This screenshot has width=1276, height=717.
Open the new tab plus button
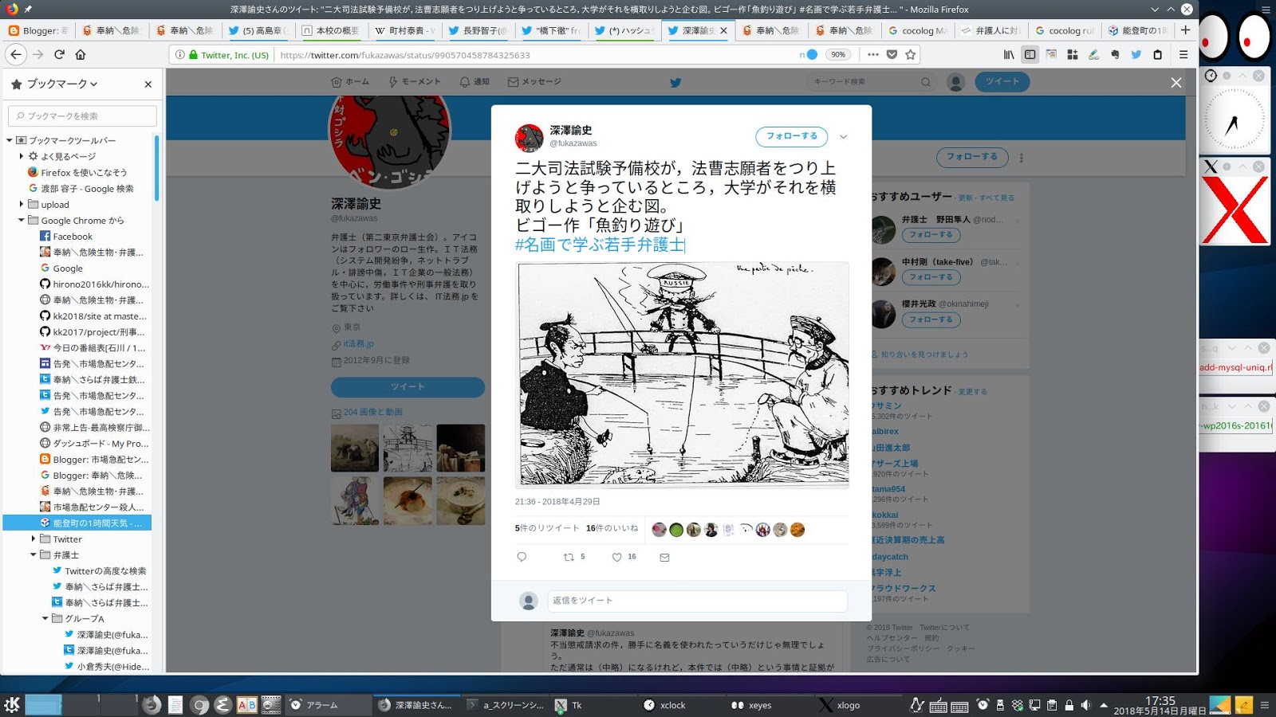pos(1185,30)
